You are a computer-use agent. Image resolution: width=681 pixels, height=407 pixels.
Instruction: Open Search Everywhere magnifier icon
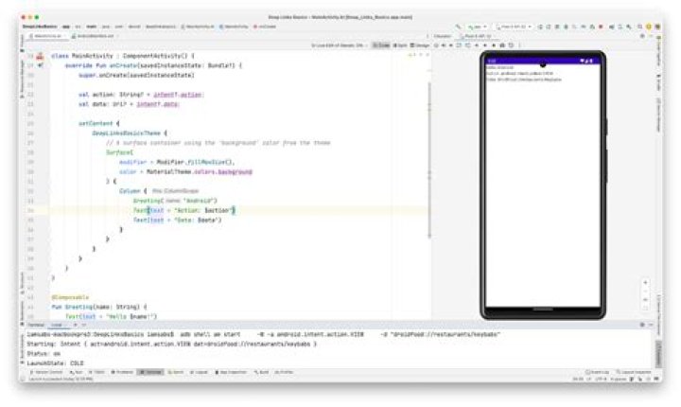pos(639,27)
